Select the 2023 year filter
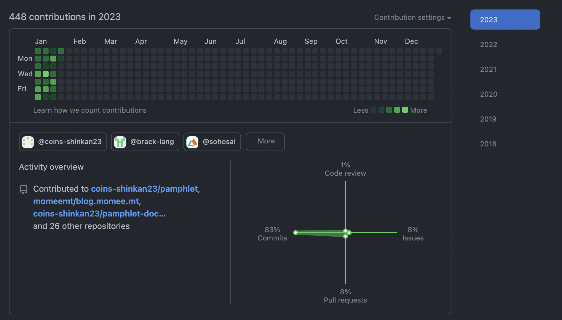 point(505,20)
